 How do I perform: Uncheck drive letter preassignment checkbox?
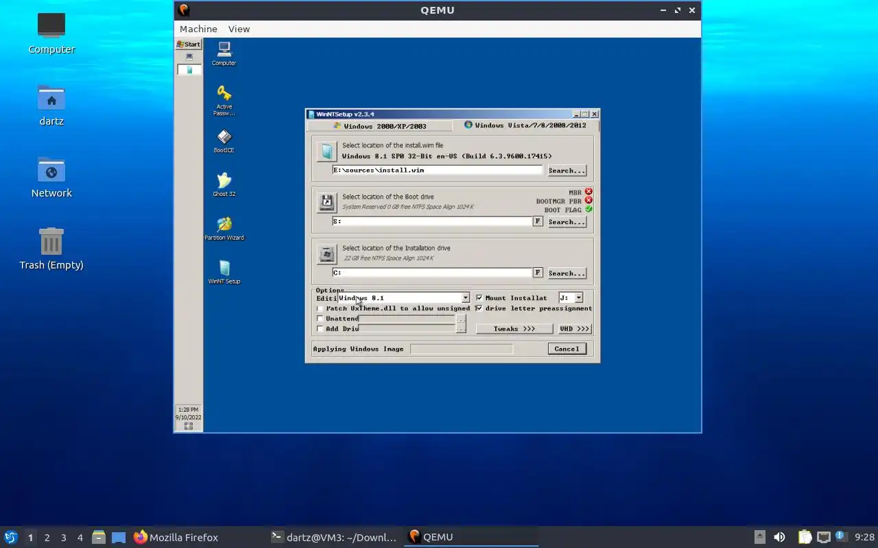[479, 308]
